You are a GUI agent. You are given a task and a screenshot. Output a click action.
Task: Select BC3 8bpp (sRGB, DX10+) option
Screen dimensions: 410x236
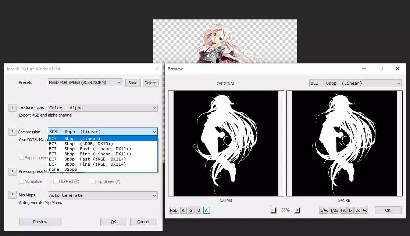103,144
